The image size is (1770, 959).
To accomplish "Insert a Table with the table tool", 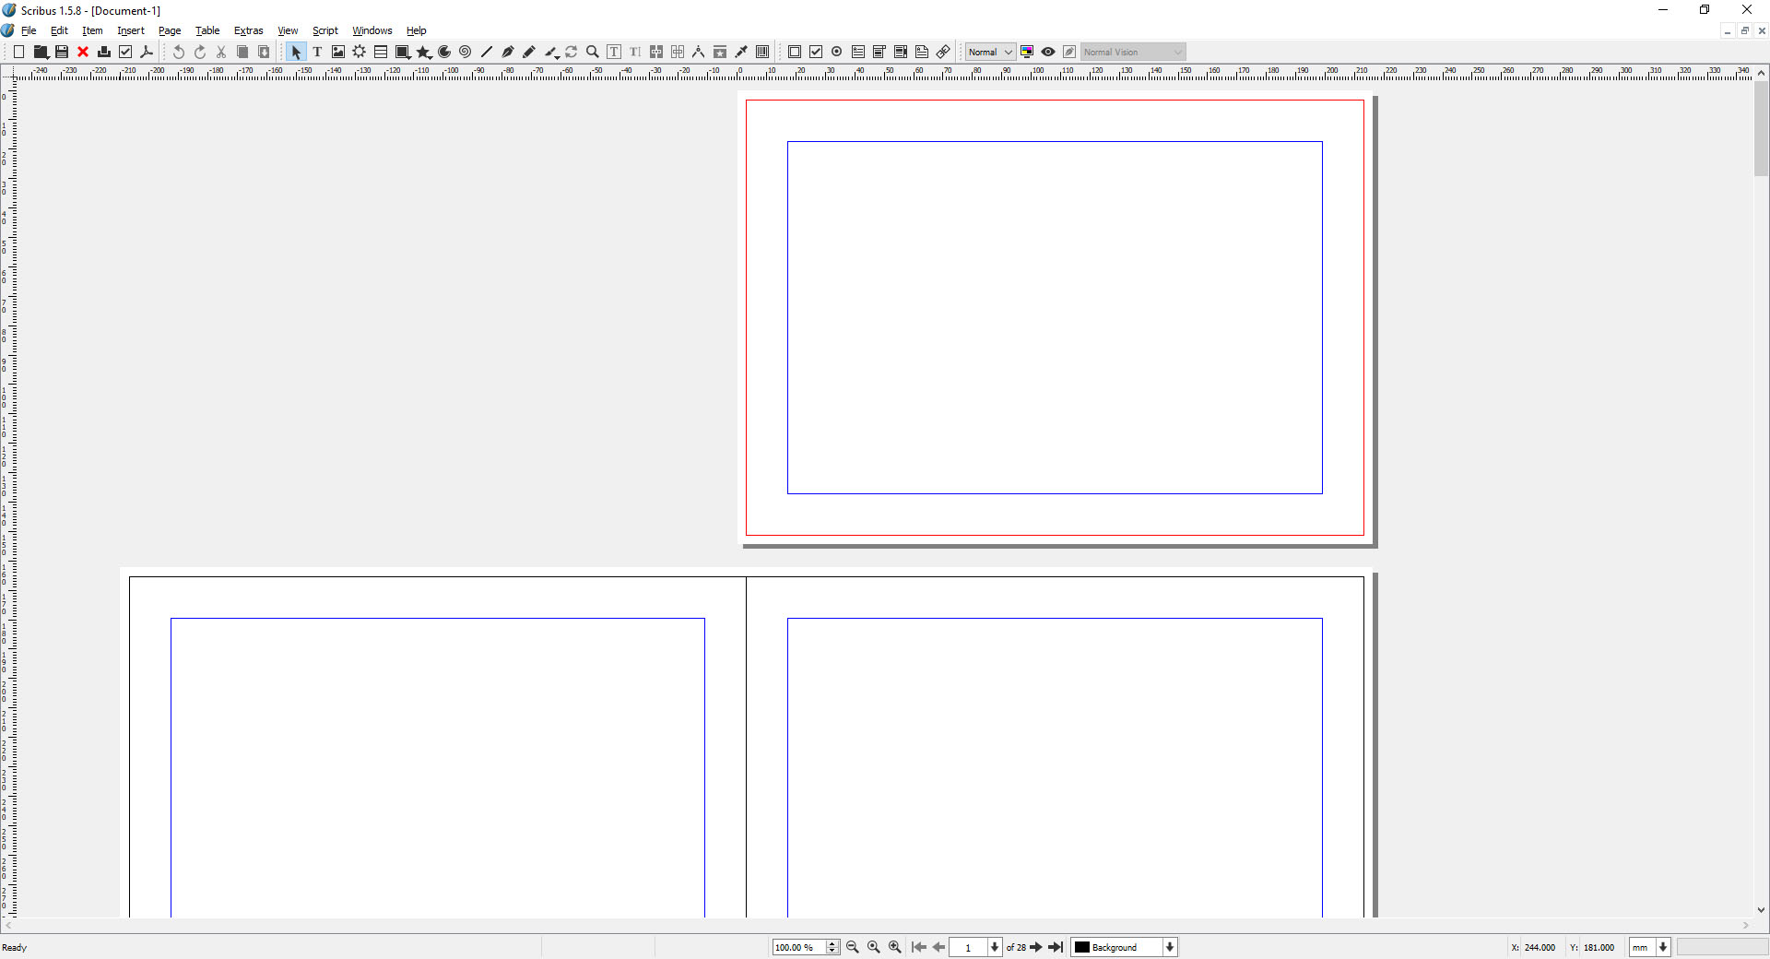I will tap(381, 53).
